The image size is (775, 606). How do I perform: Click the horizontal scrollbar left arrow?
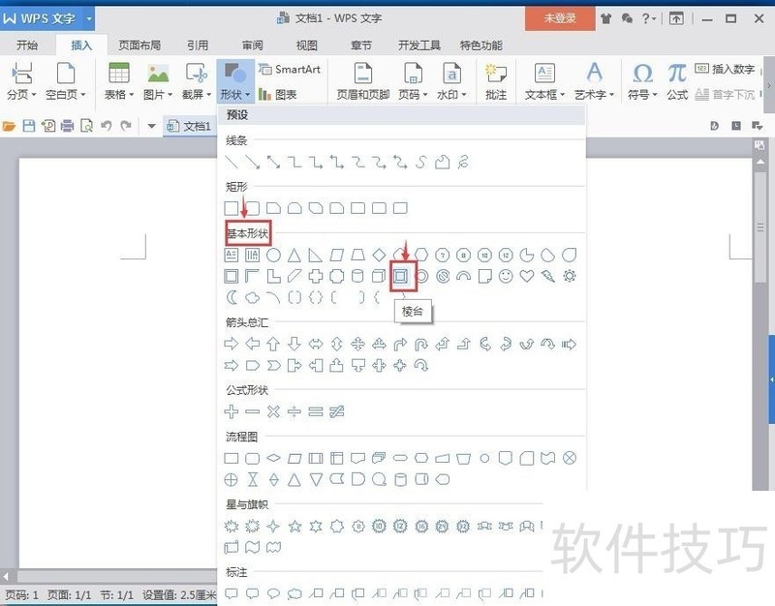point(6,576)
